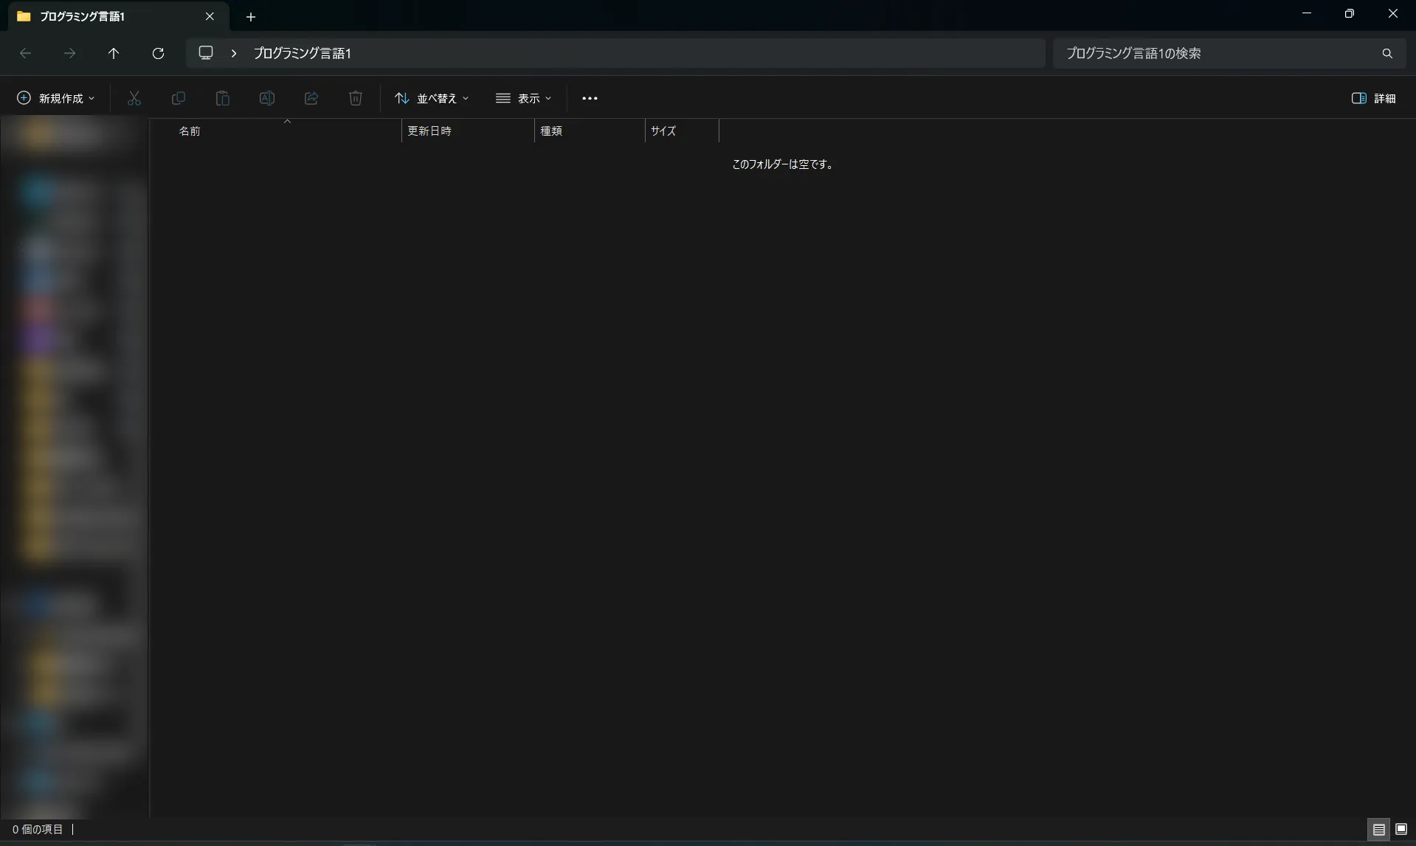Viewport: 1416px width, 846px height.
Task: Add a new tab with plus button
Action: click(251, 16)
